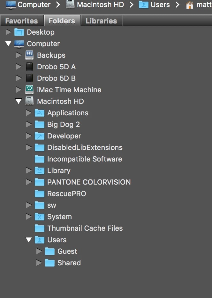
Task: Expand the Drobo 5D B disclosure triangle
Action: pyautogui.click(x=19, y=78)
